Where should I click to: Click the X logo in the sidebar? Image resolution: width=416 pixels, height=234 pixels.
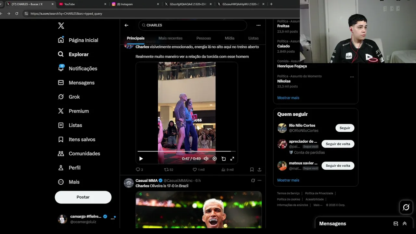[x=61, y=26]
